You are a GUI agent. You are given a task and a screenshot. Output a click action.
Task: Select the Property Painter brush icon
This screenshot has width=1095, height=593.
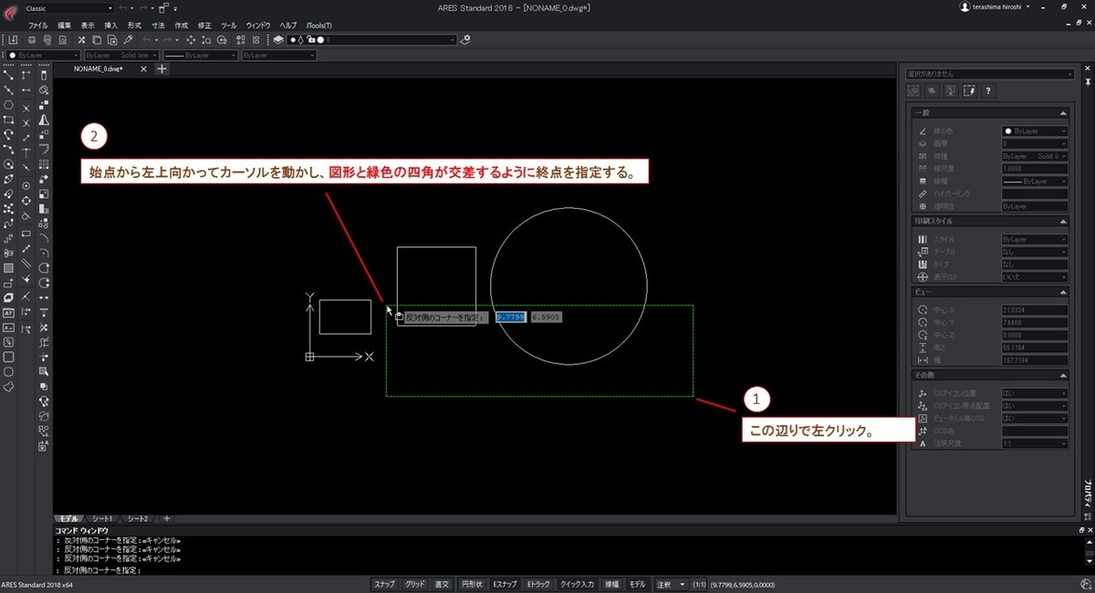pos(128,40)
